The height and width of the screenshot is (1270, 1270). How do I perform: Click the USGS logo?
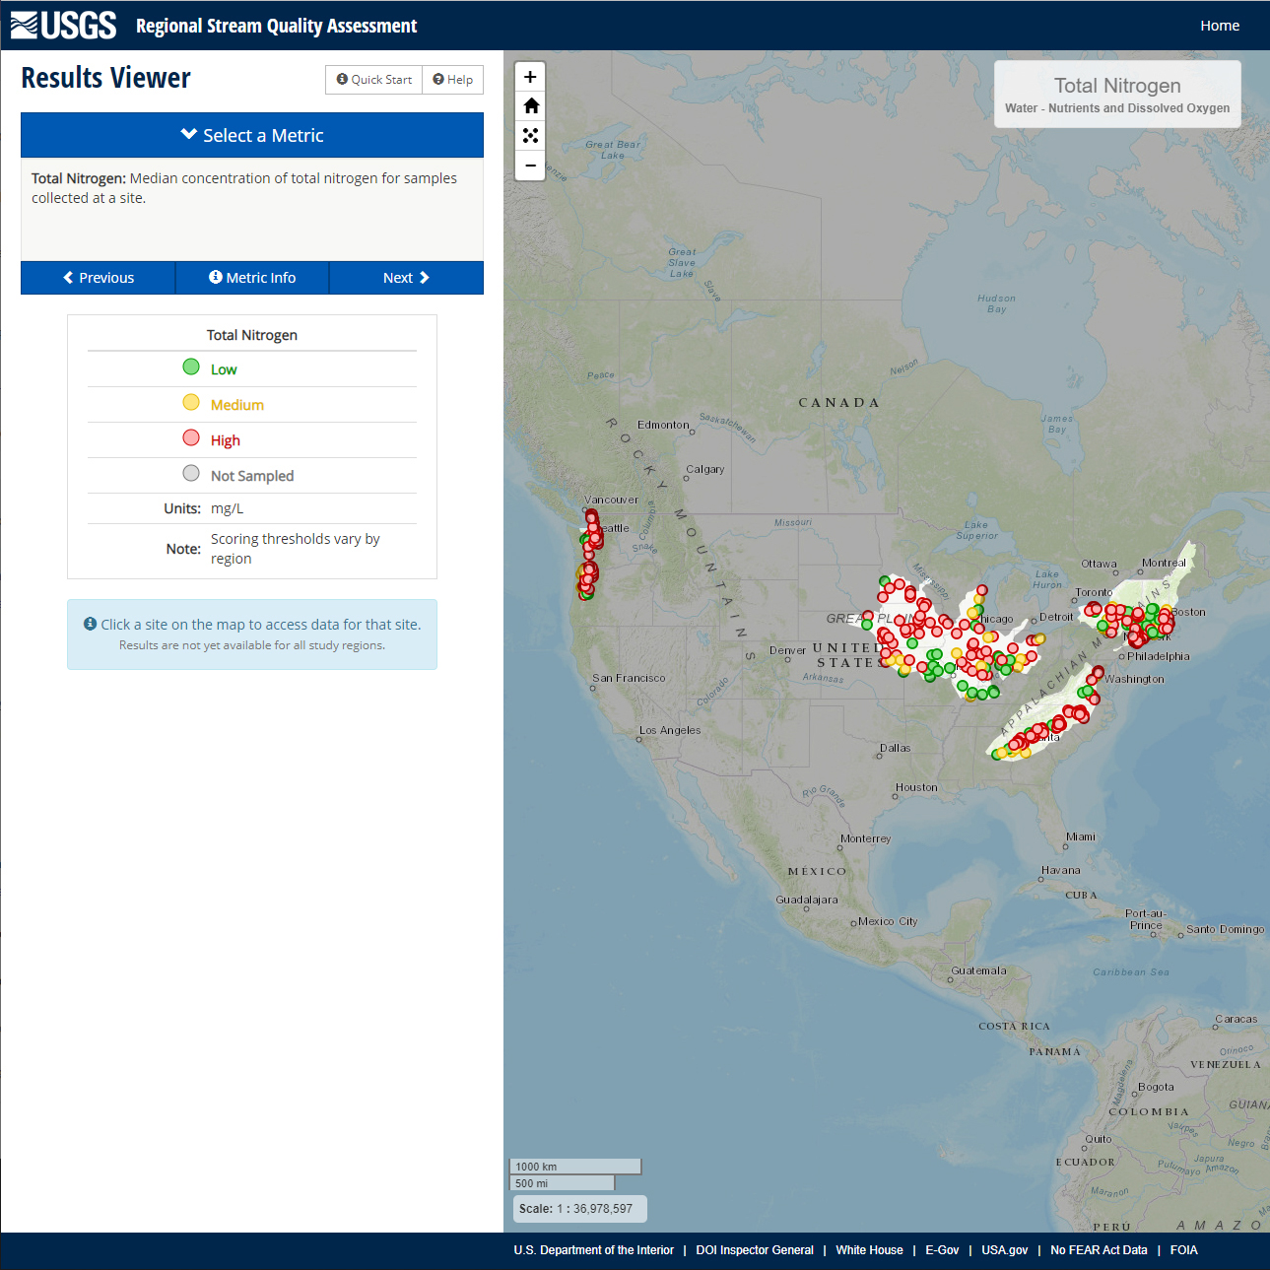click(x=64, y=26)
